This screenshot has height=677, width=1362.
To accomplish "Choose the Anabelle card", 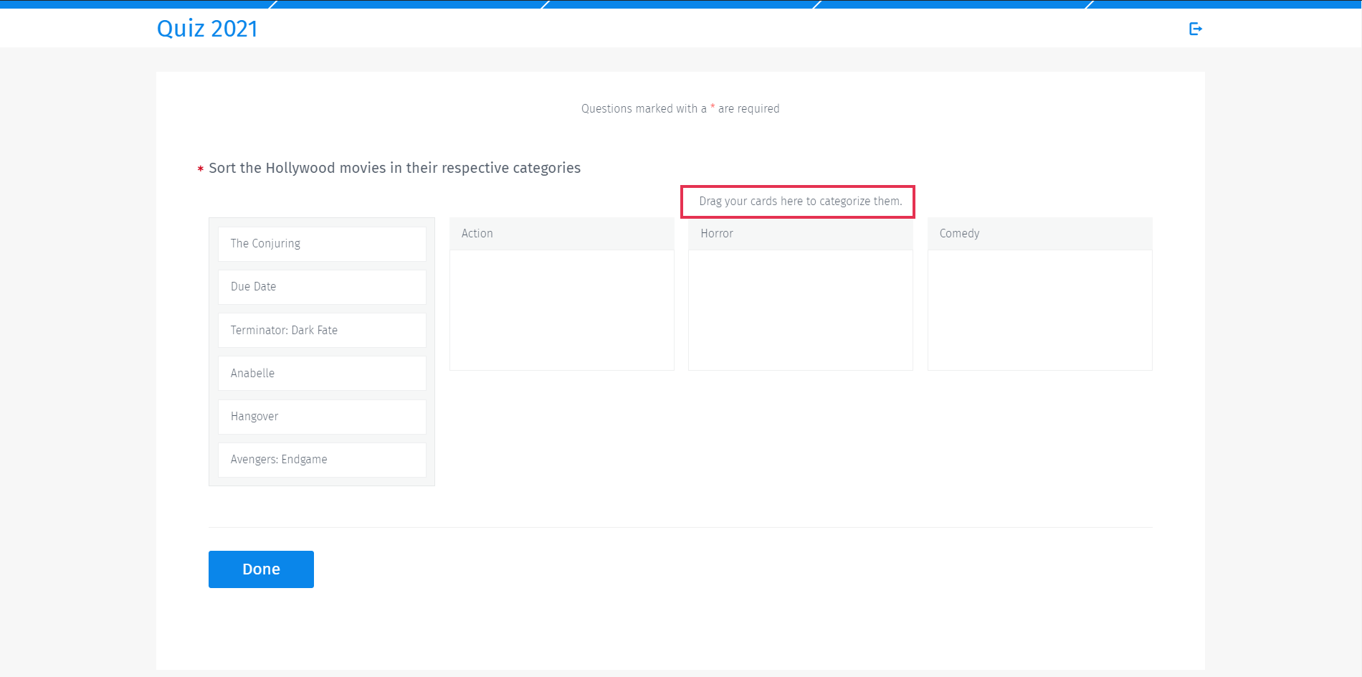I will [x=322, y=373].
